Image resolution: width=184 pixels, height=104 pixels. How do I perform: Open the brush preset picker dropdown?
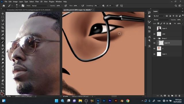[x=19, y=6]
